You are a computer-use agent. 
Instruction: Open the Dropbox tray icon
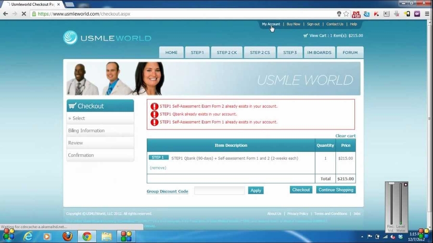coord(400,237)
